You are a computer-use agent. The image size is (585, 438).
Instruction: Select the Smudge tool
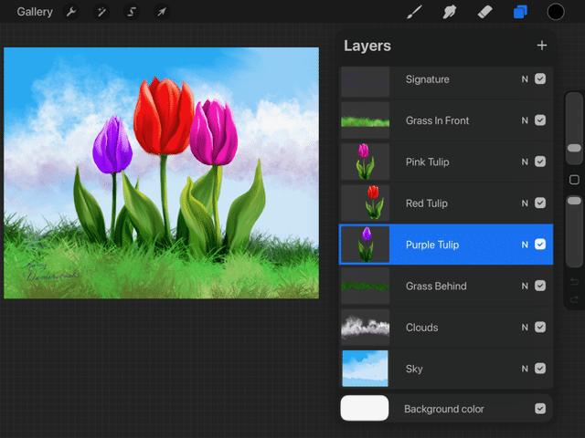click(x=450, y=12)
